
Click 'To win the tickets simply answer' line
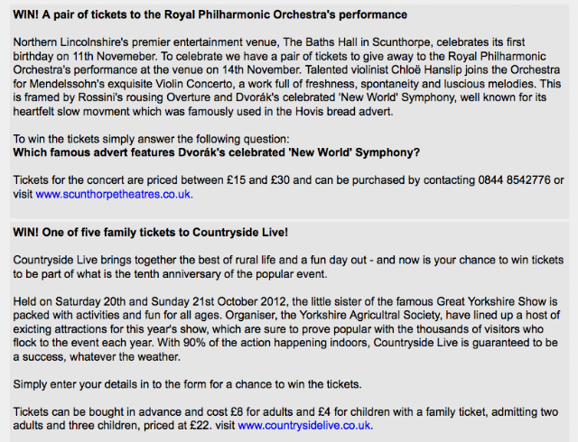click(151, 139)
